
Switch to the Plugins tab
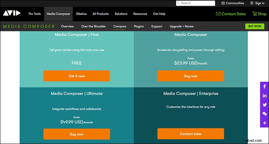coord(139,26)
